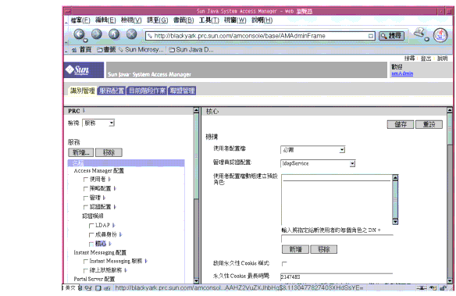
Task: Check the 核心 module checkbox
Action: coord(91,244)
